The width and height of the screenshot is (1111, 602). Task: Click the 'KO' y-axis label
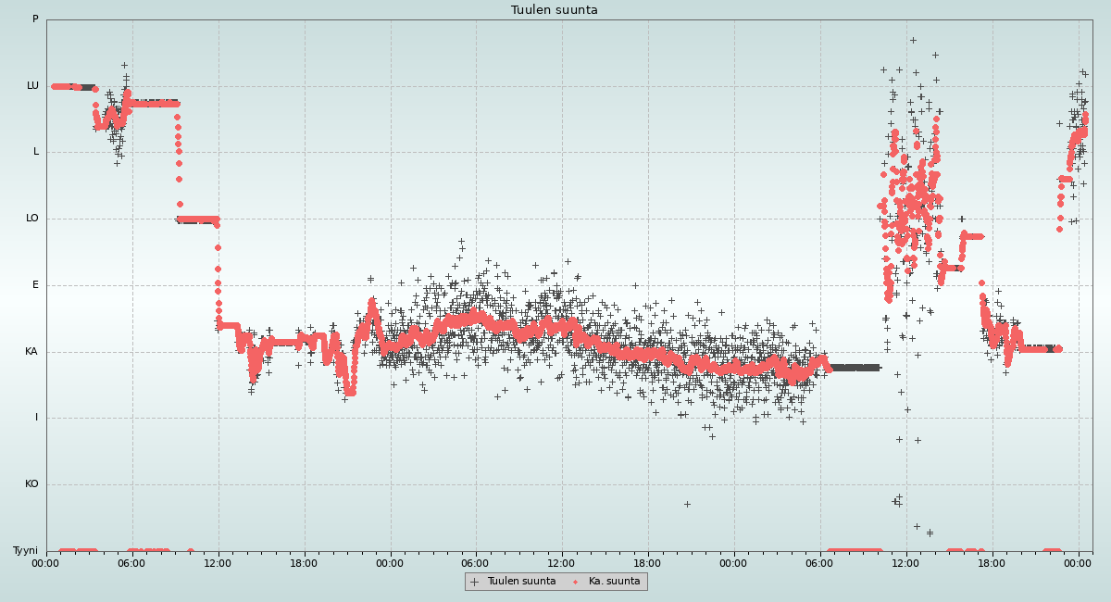pos(32,483)
